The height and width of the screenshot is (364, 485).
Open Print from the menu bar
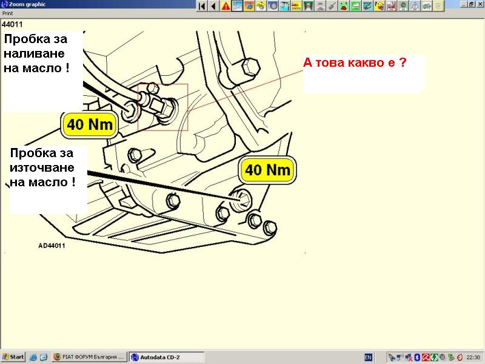tap(7, 13)
